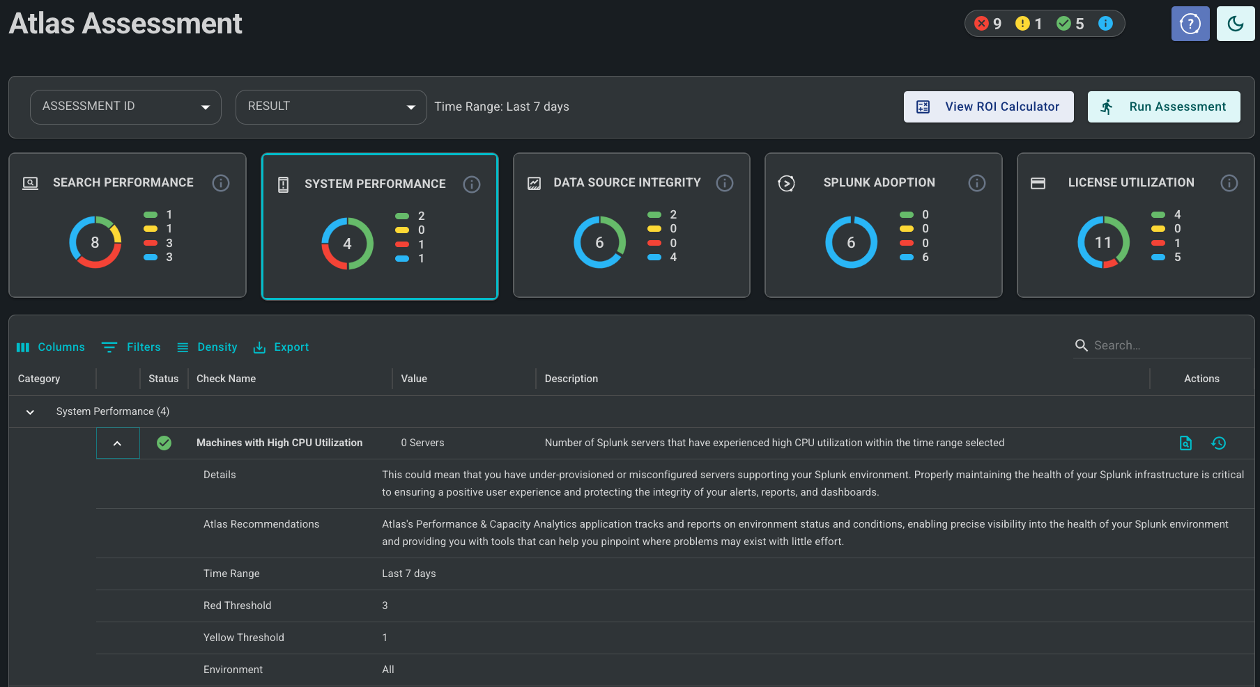Viewport: 1260px width, 687px height.
Task: Click the Data Source Integrity donut chart showing 6
Action: coord(599,242)
